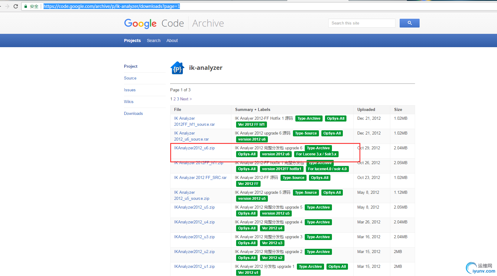Image resolution: width=497 pixels, height=276 pixels.
Task: Click the Ver 2012 u3 label
Action: 272,243
